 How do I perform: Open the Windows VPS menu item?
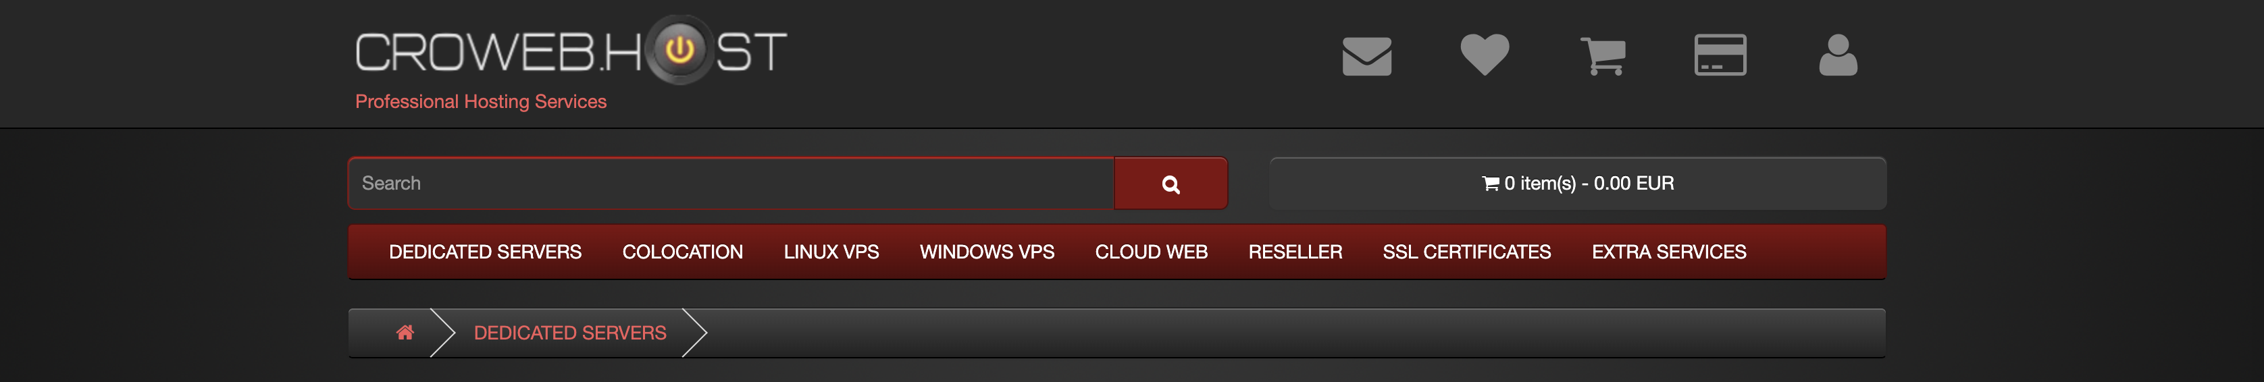(x=986, y=252)
